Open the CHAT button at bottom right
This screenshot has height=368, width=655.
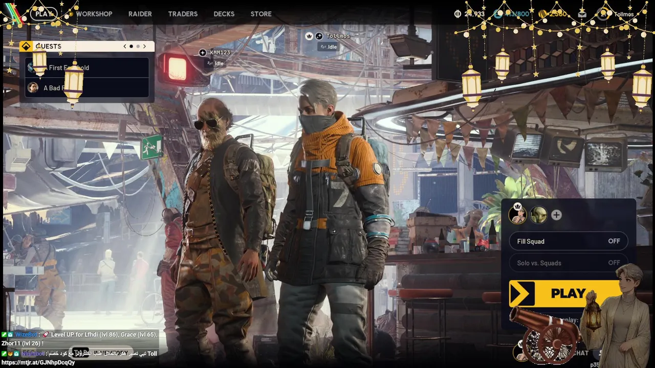pos(581,353)
